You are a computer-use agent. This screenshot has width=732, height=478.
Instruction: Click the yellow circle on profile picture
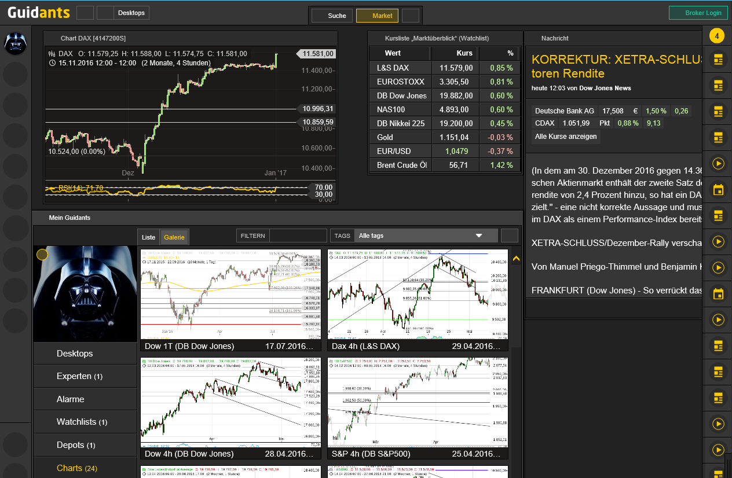(42, 255)
